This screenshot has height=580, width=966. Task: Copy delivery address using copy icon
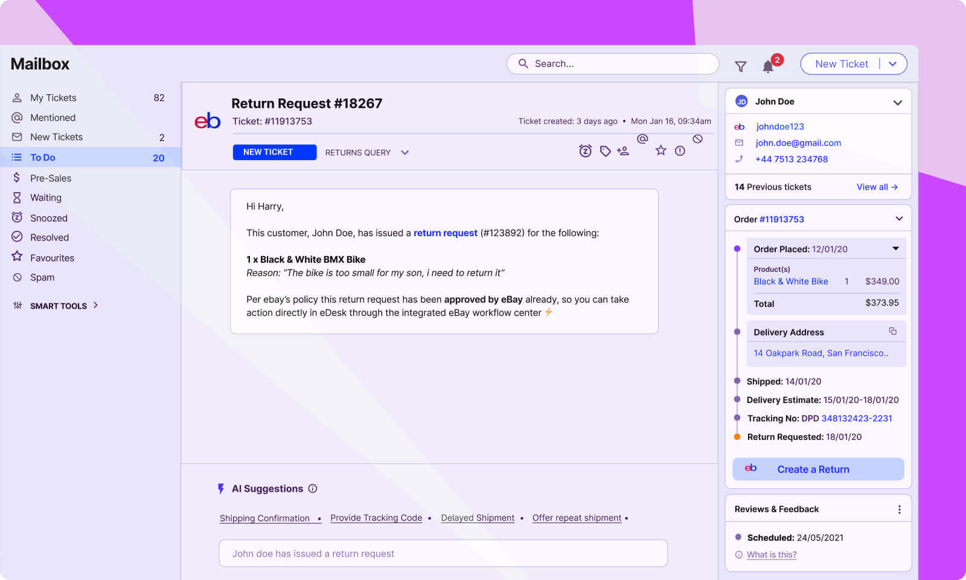click(892, 331)
